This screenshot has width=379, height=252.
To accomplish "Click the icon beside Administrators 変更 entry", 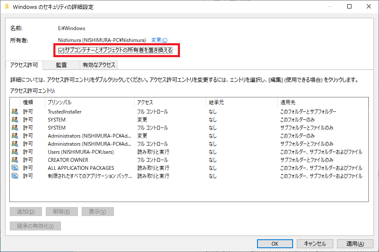I will pos(15,136).
